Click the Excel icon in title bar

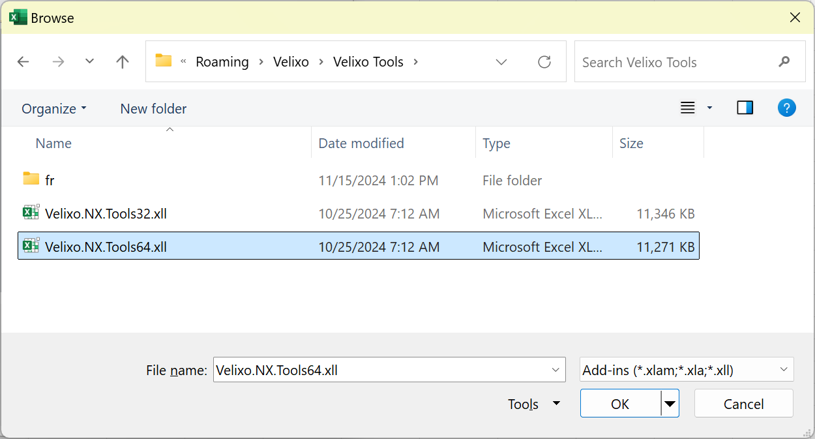coord(18,18)
